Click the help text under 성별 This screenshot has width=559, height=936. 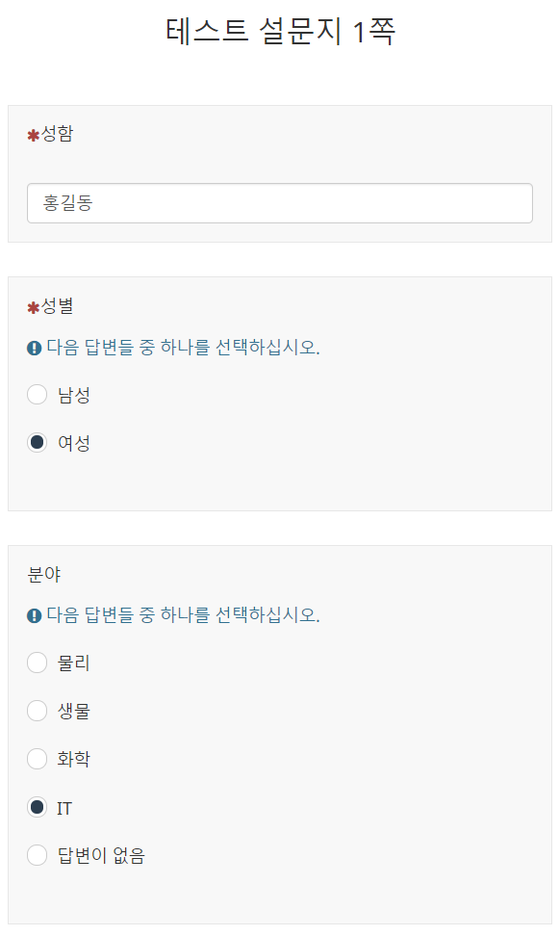point(183,348)
